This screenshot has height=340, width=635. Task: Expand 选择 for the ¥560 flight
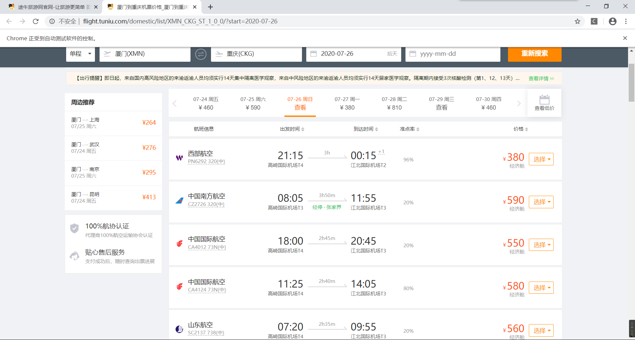541,330
